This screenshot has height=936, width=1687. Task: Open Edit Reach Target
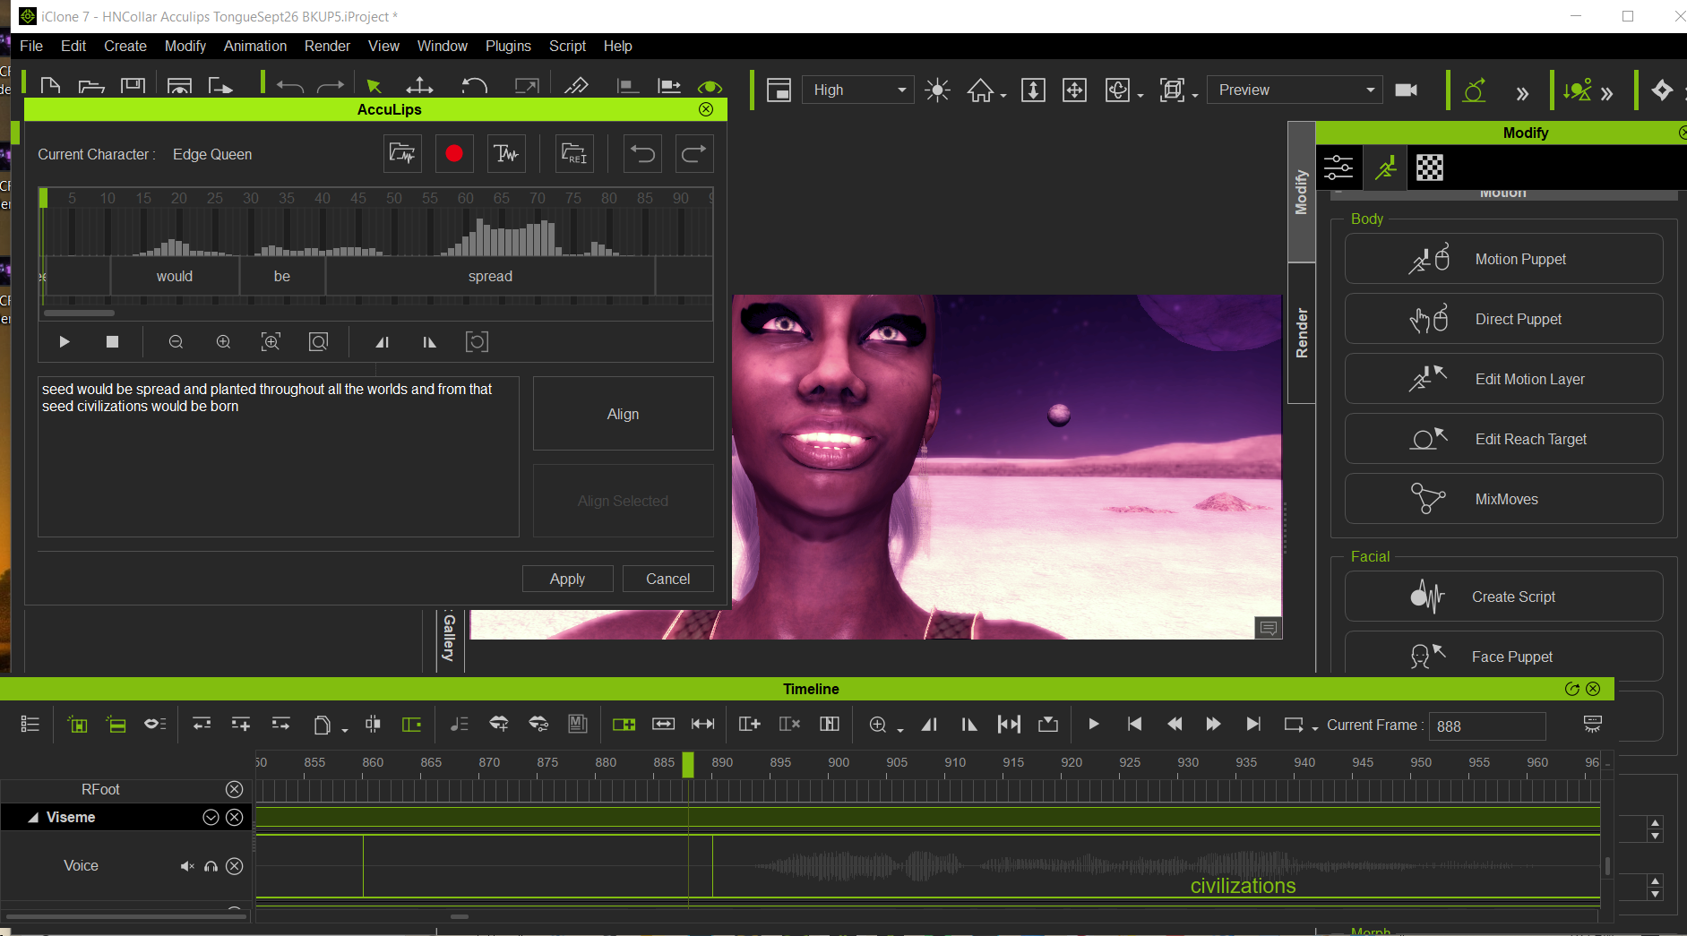[x=1503, y=439]
